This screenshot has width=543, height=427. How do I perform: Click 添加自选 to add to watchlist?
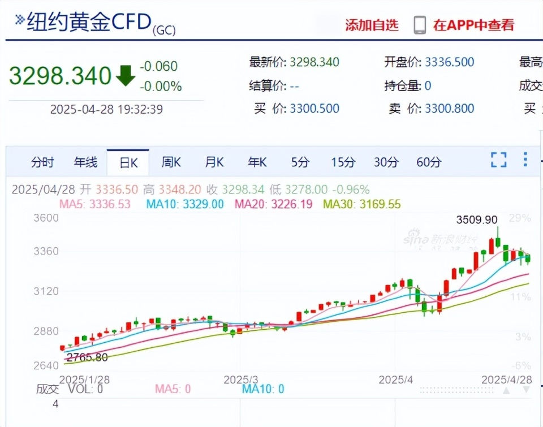[372, 25]
